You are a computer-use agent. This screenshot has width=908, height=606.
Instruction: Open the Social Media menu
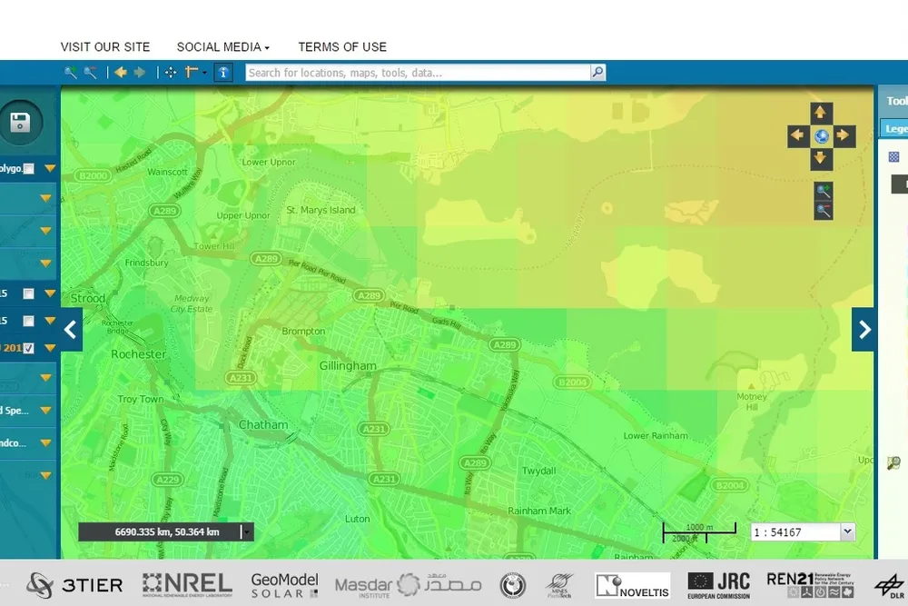click(x=223, y=46)
